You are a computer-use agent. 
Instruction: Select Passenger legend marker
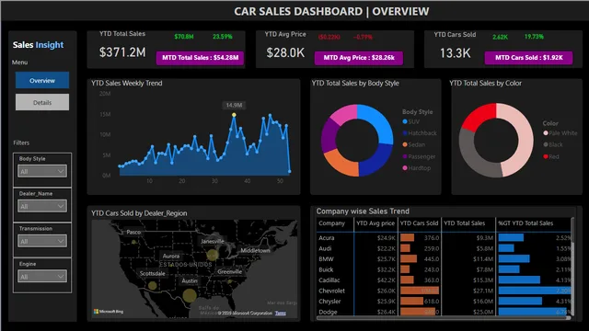click(405, 156)
